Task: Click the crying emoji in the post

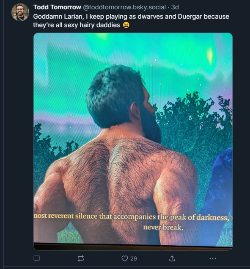Action: tap(126, 25)
